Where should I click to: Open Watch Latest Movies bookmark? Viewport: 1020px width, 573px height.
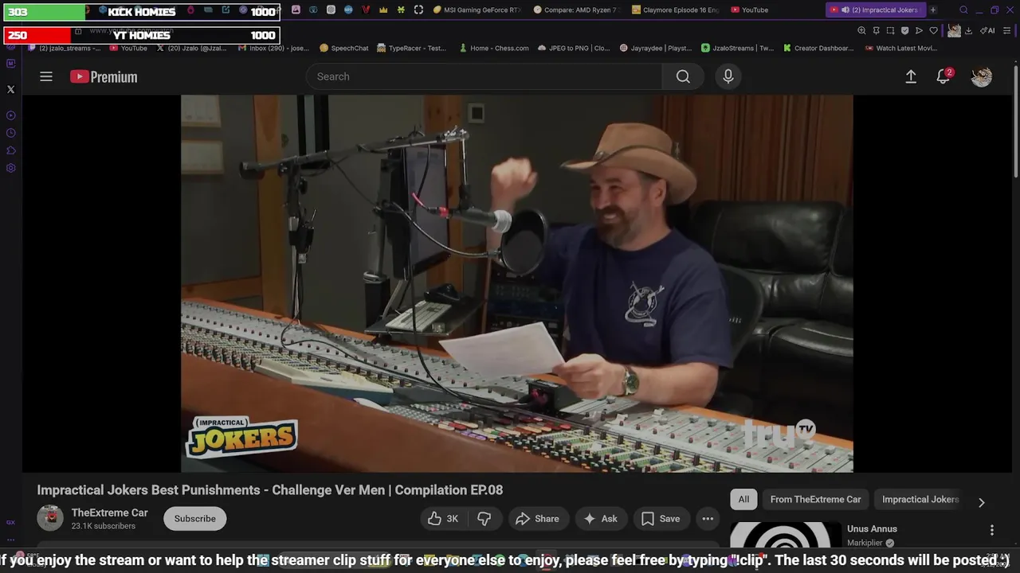(x=900, y=48)
